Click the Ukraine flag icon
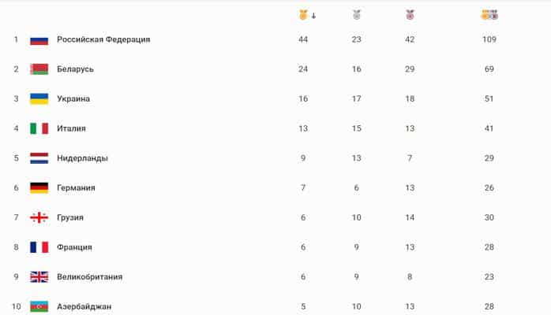This screenshot has height=315, width=551. click(x=39, y=99)
